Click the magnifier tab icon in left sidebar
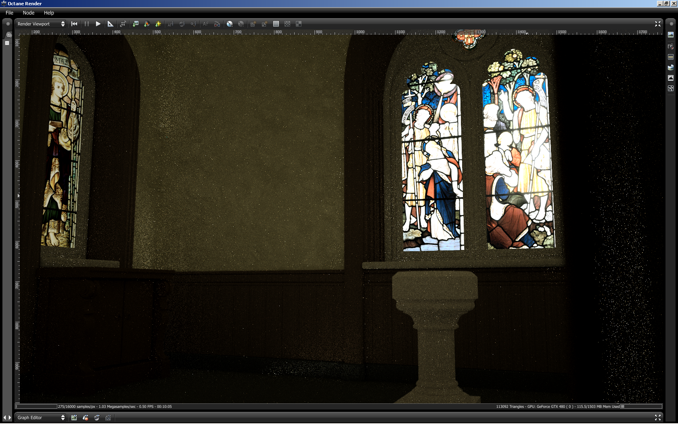 click(8, 35)
